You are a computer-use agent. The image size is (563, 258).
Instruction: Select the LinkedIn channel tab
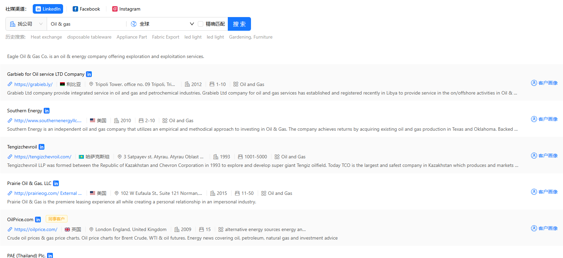point(48,9)
